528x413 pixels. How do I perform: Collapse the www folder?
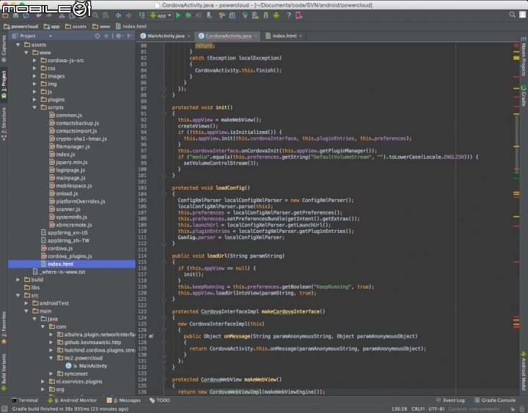click(x=26, y=53)
